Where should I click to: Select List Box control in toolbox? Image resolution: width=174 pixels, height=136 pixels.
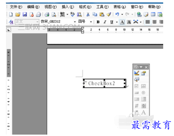pos(137,99)
